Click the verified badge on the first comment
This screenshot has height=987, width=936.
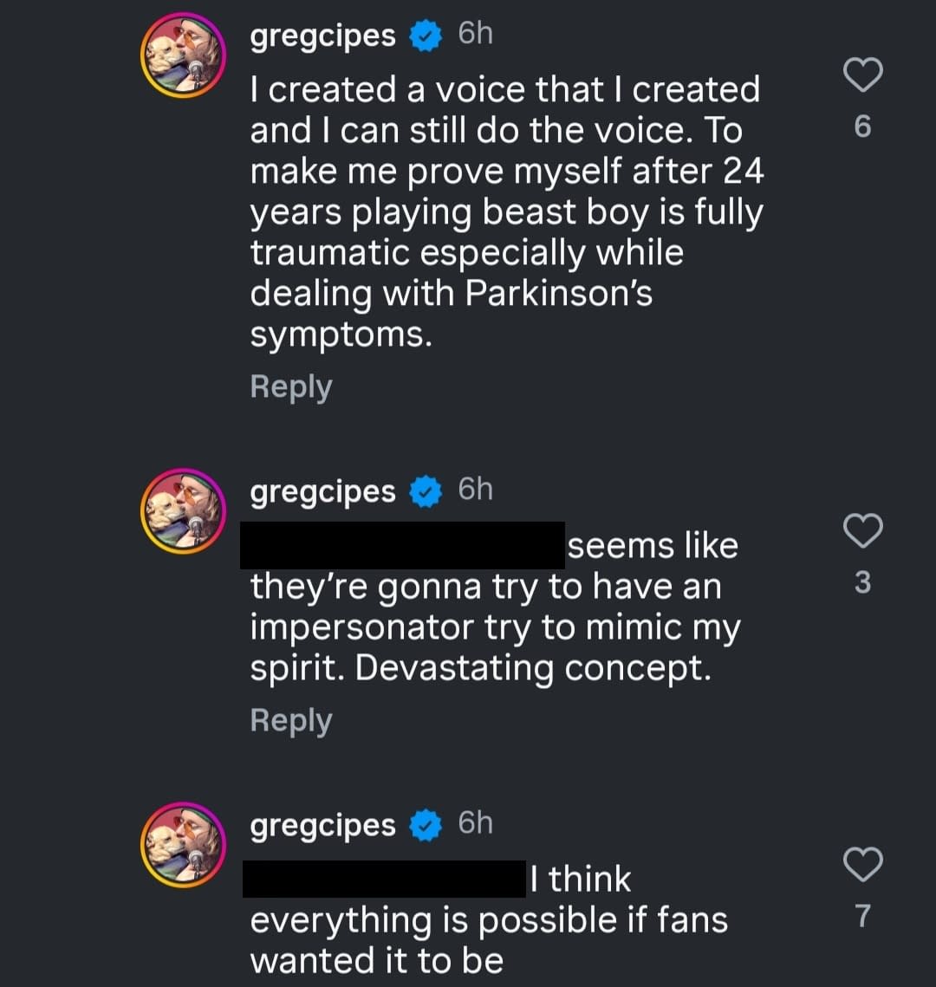click(x=424, y=34)
